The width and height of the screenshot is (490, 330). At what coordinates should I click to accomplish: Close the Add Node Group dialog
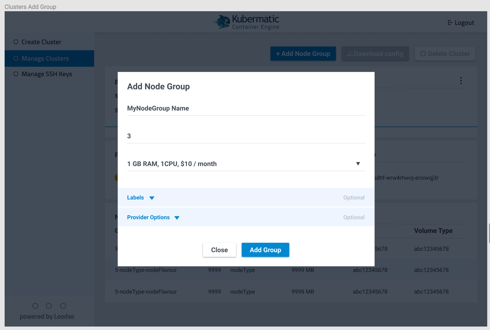(219, 250)
